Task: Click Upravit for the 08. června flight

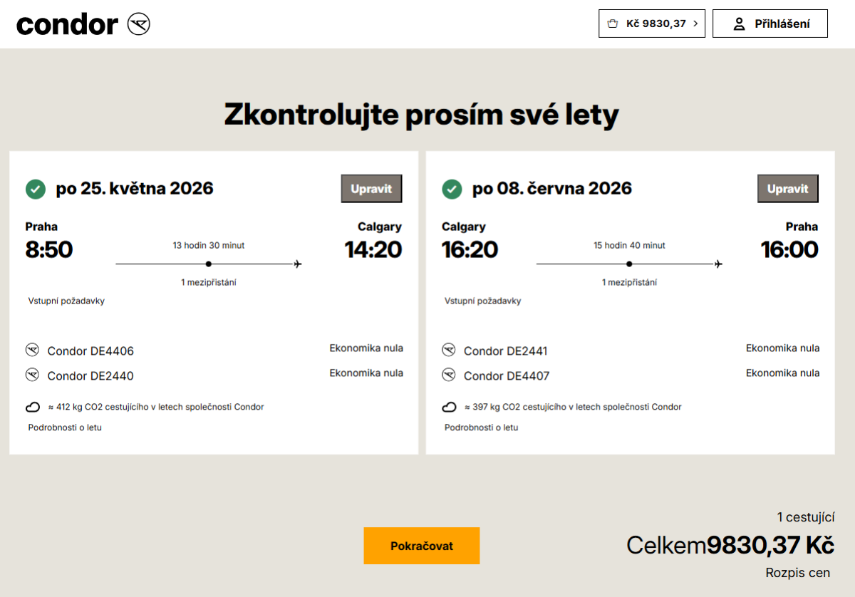Action: pos(787,189)
